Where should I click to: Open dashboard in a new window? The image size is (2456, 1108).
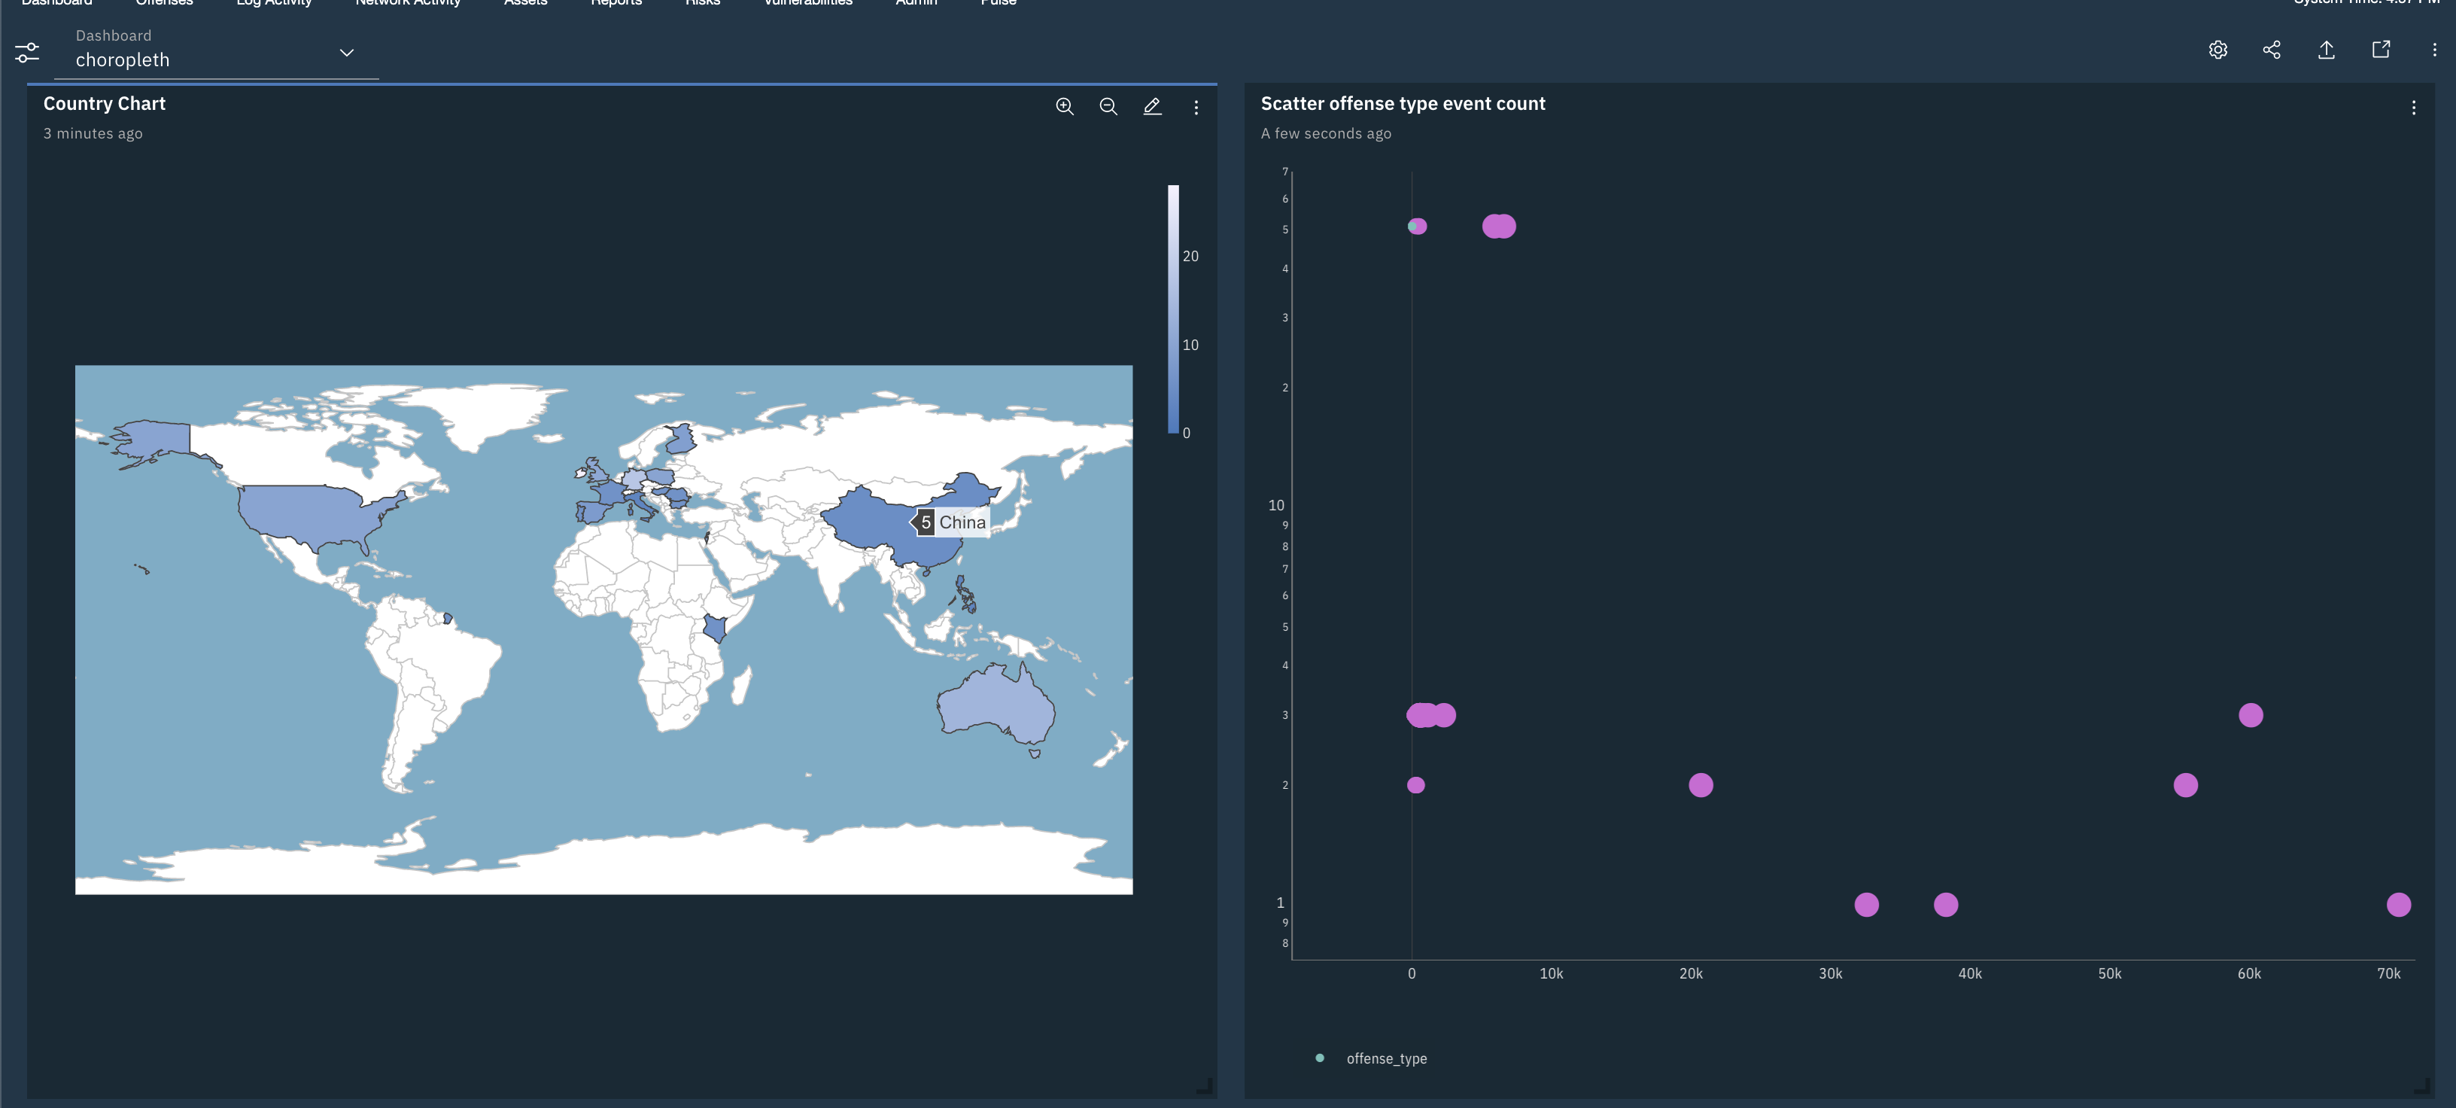(2381, 50)
